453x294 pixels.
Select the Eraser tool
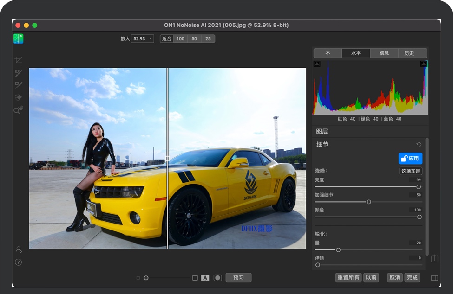click(x=19, y=97)
